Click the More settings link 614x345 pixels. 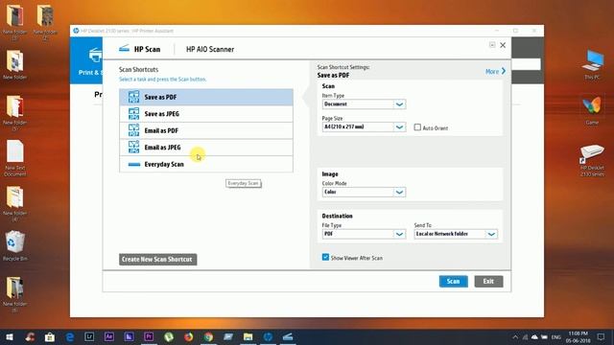coord(495,71)
